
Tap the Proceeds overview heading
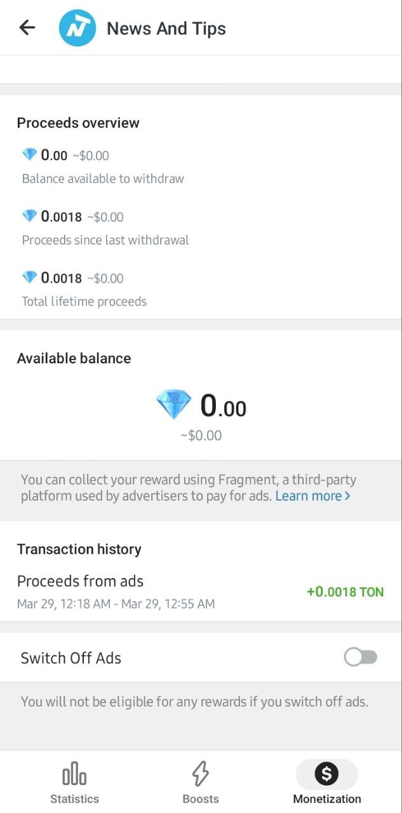click(x=78, y=123)
